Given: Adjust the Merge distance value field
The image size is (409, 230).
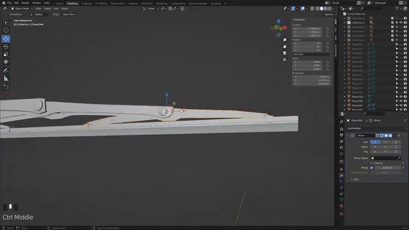Looking at the screenshot, I should point(388,167).
